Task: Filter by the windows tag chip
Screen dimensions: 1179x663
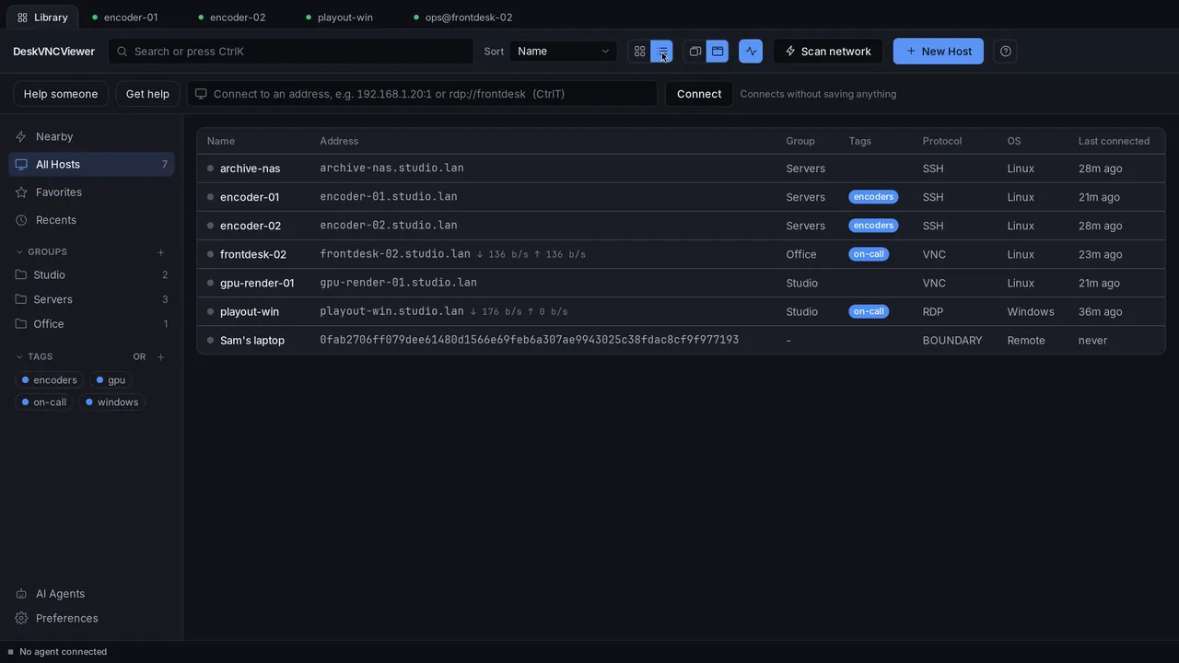Action: coord(112,402)
